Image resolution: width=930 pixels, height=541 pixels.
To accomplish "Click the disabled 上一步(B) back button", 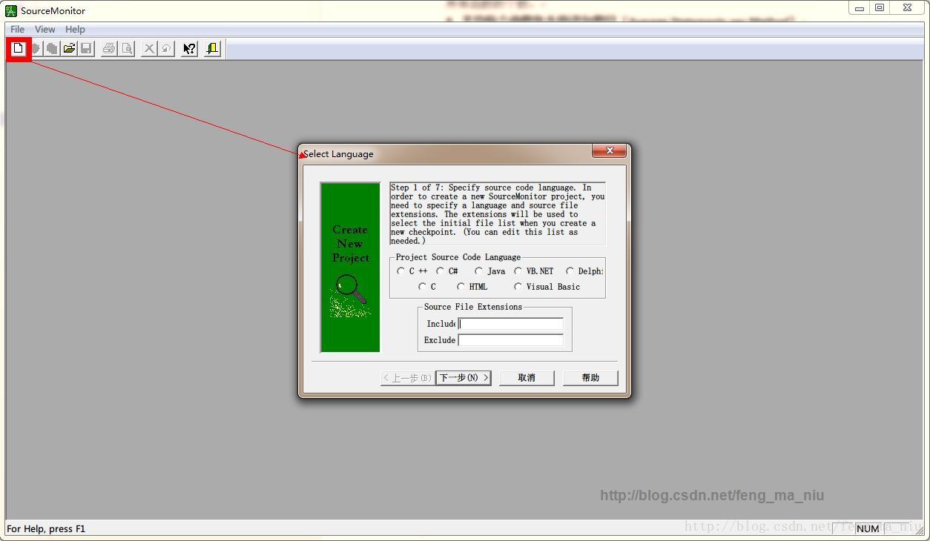I will (407, 378).
